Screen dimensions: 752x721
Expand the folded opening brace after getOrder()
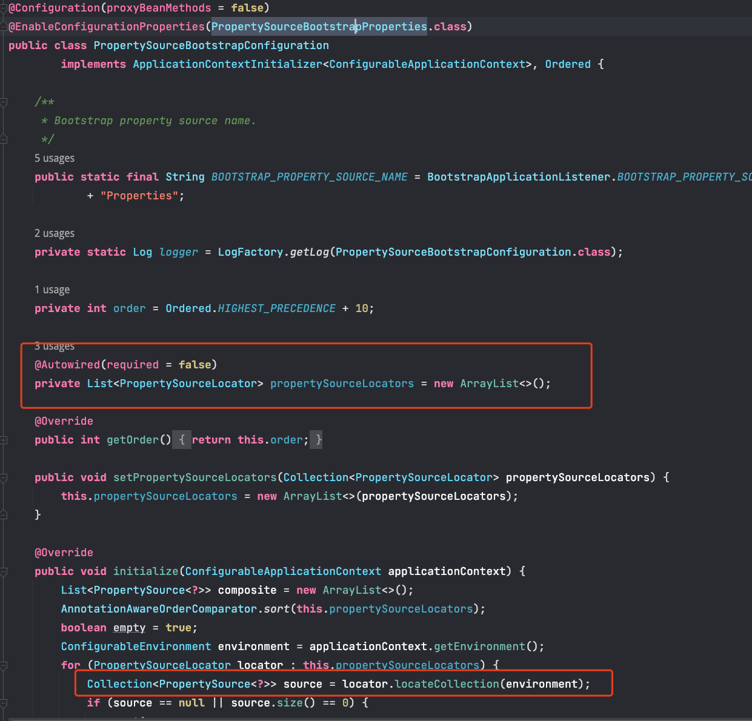pyautogui.click(x=182, y=440)
